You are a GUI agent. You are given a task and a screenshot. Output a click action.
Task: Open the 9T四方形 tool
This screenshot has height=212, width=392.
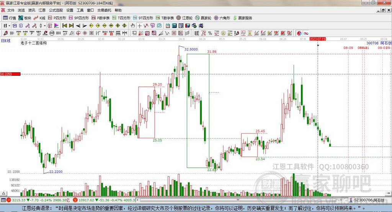143,18
